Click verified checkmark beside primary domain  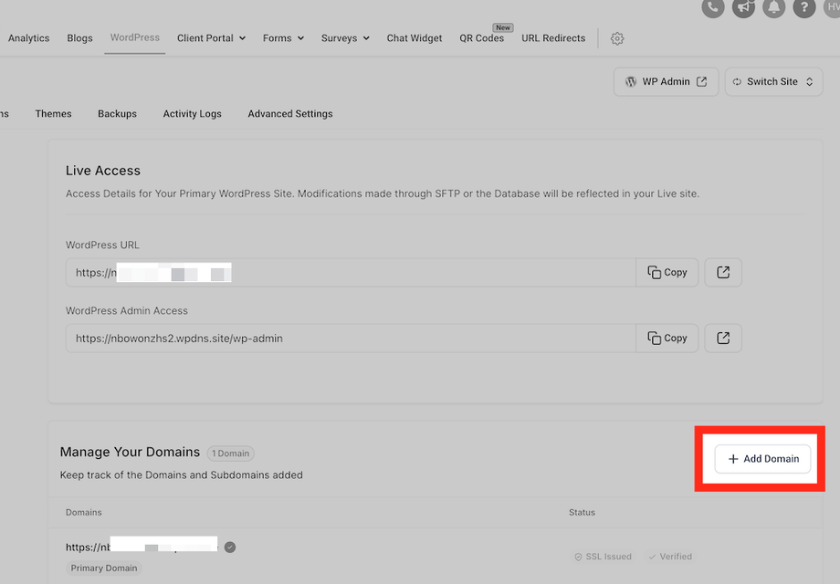230,547
